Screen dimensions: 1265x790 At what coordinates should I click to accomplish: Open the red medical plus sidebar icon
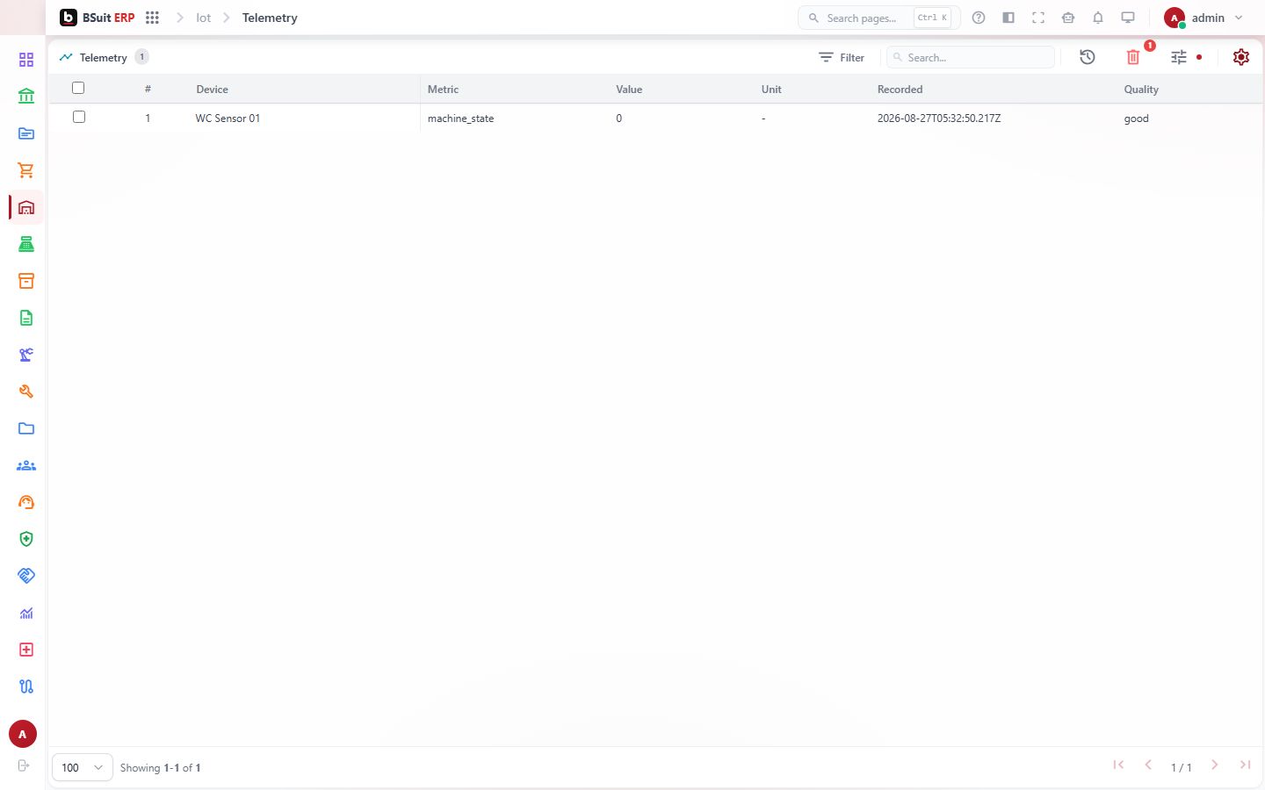coord(26,650)
